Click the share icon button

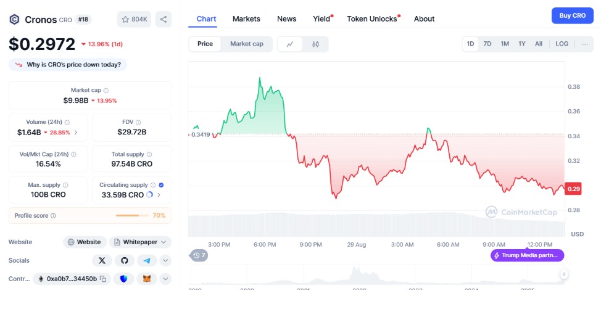coord(164,19)
